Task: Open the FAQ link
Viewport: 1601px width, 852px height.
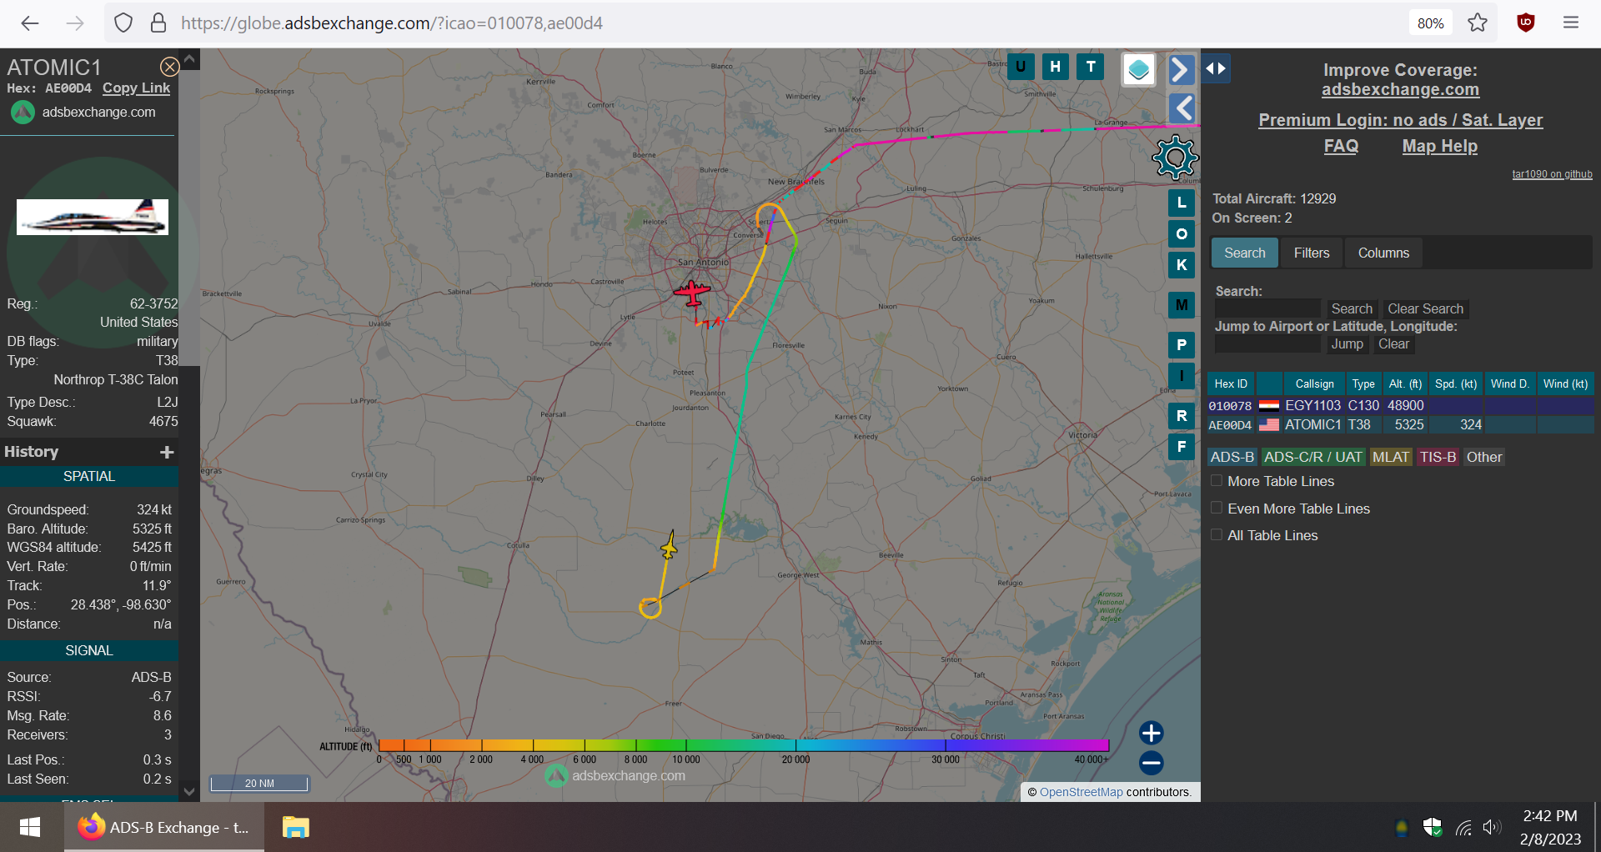Action: (1341, 146)
